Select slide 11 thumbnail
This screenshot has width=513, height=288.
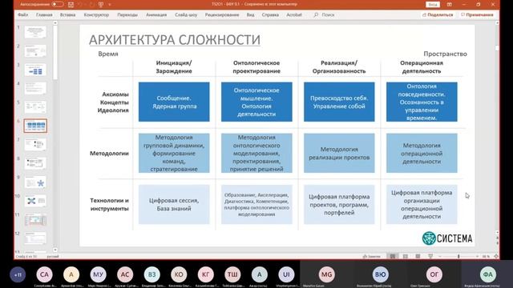35,220
